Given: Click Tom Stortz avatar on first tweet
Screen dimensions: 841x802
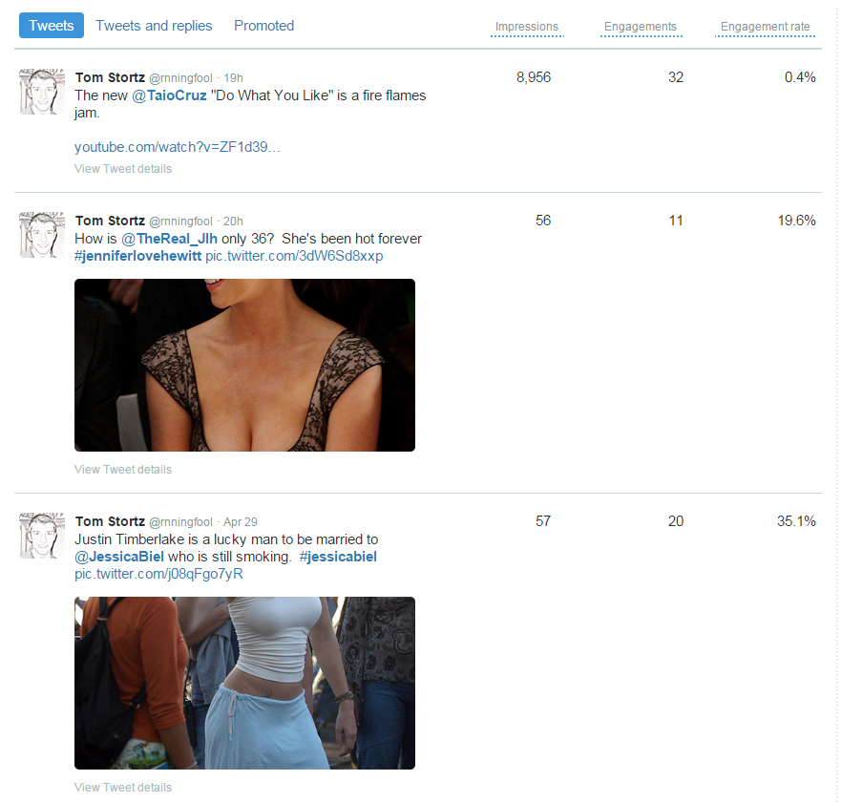Looking at the screenshot, I should (x=42, y=92).
